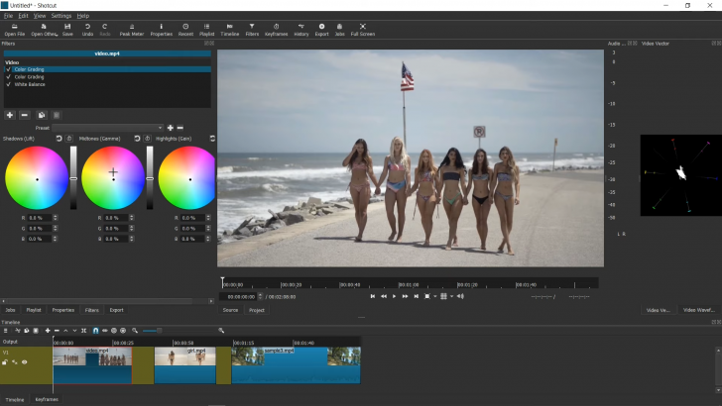Click the Open File toolbar icon
Viewport: 722px width, 406px height.
[x=15, y=29]
